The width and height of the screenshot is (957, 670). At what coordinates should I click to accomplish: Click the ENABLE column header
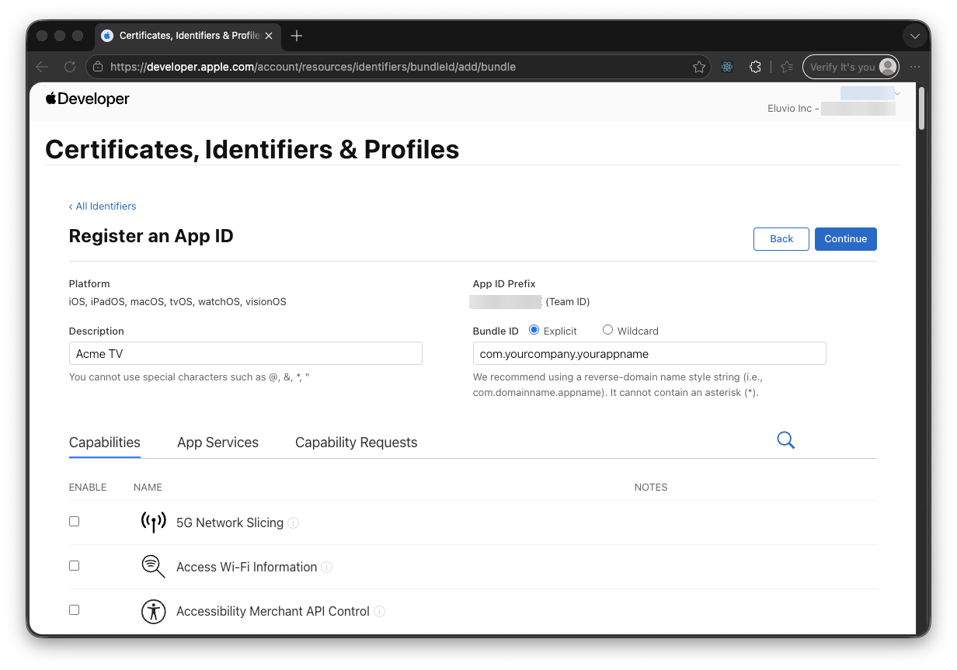coord(88,487)
